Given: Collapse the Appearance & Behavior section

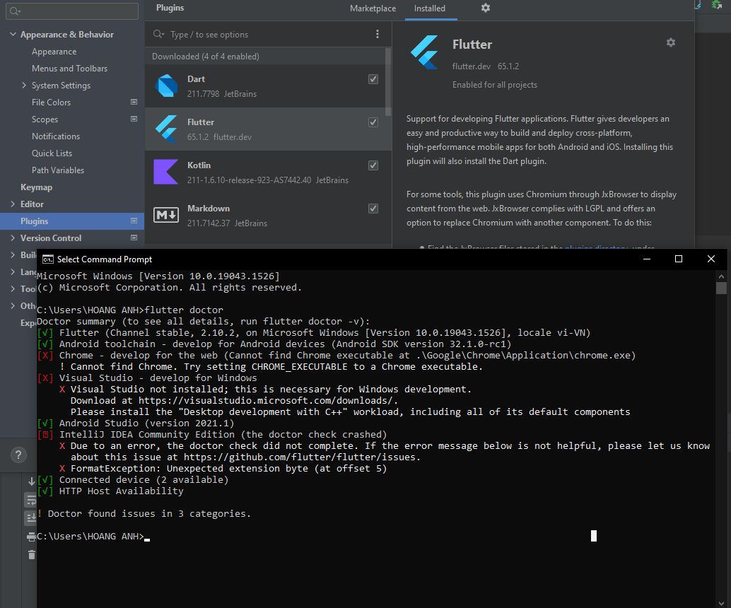Looking at the screenshot, I should click(x=13, y=34).
